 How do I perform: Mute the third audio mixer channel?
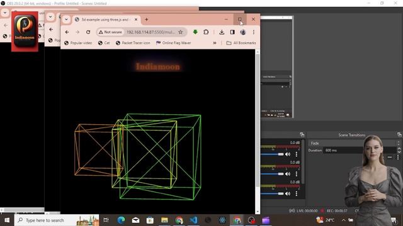tap(288, 194)
